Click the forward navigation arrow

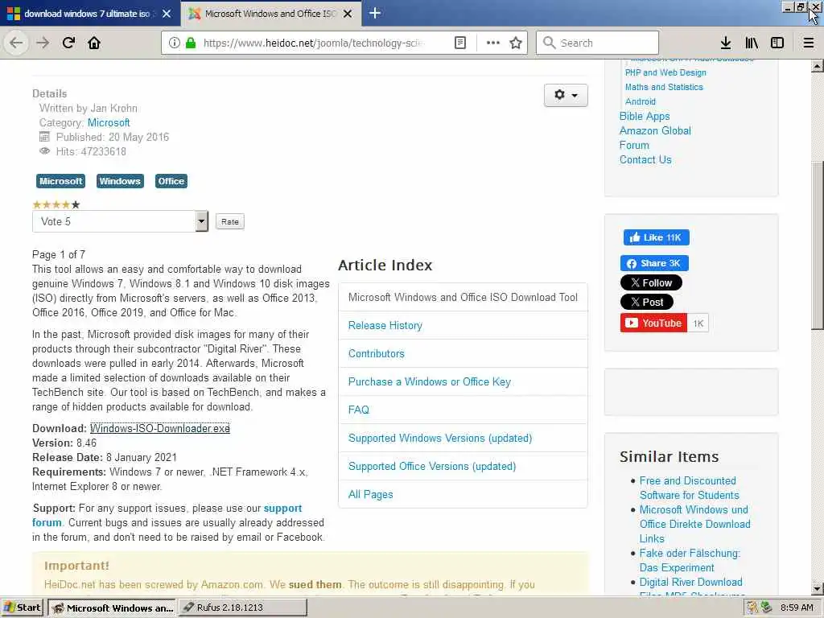tap(43, 43)
